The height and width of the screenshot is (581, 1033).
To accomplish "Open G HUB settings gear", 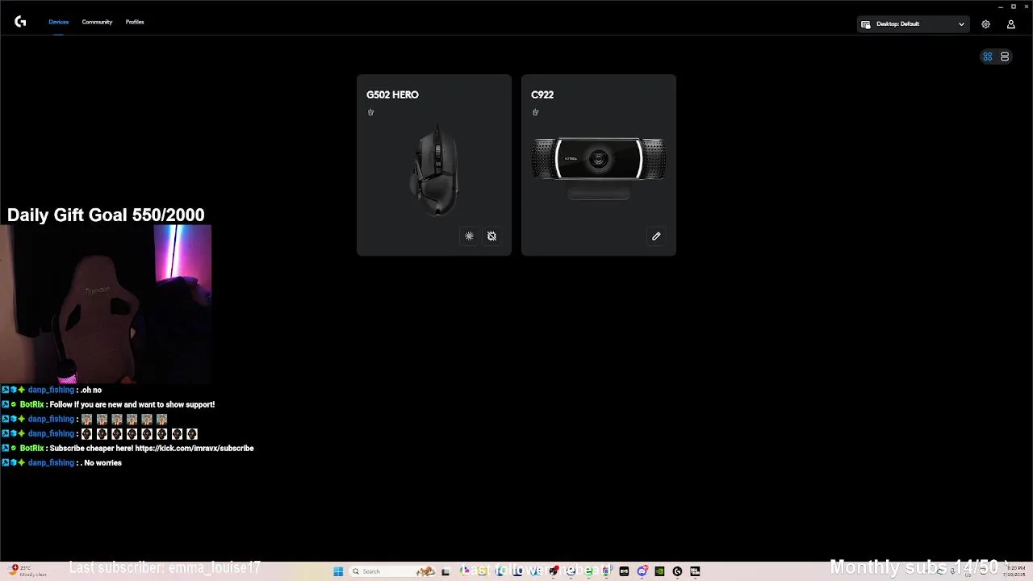I will 985,24.
